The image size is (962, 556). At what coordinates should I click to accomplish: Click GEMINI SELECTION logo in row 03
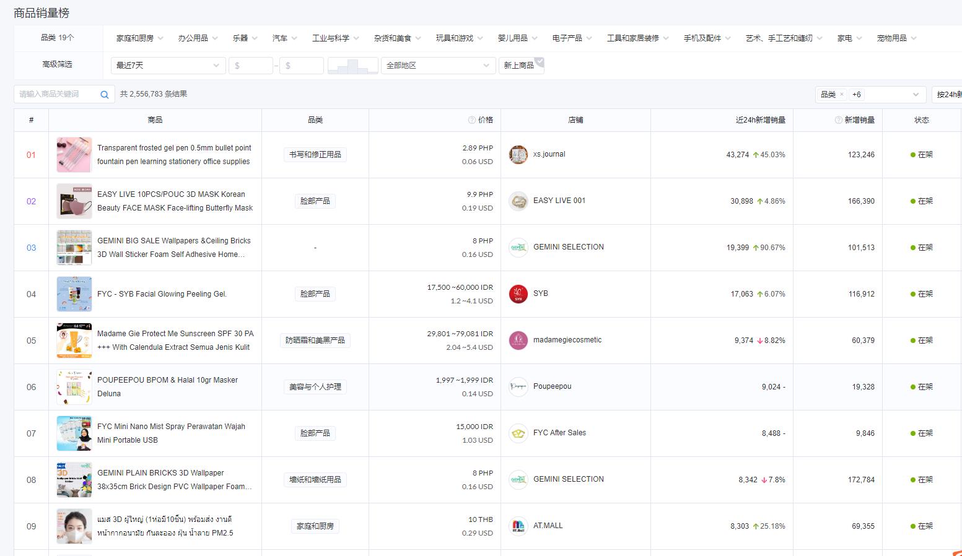(518, 248)
